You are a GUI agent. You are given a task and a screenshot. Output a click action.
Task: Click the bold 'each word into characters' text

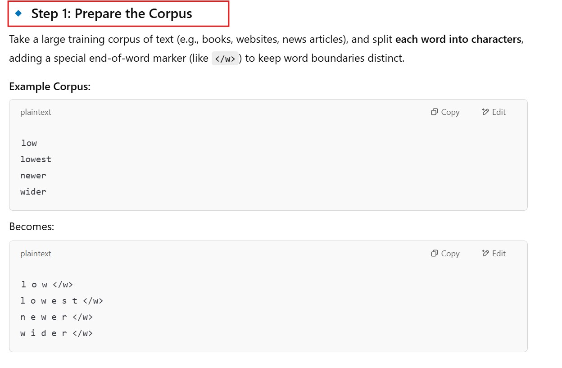click(x=458, y=39)
